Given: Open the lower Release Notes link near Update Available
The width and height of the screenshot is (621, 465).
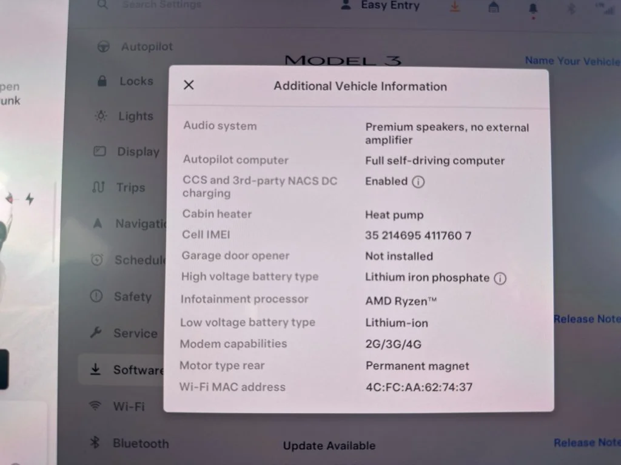Looking at the screenshot, I should click(x=587, y=443).
